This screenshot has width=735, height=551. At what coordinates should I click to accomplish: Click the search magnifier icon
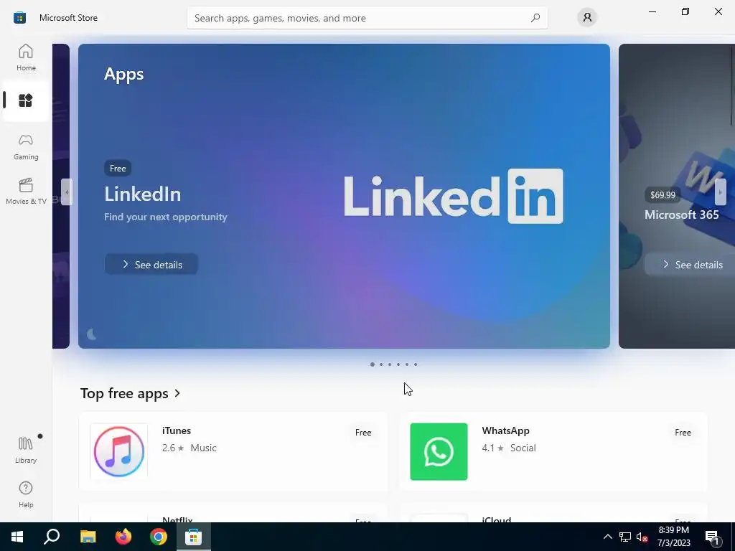click(535, 18)
